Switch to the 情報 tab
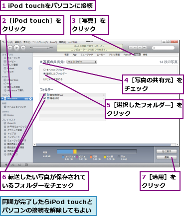 tap(145, 55)
